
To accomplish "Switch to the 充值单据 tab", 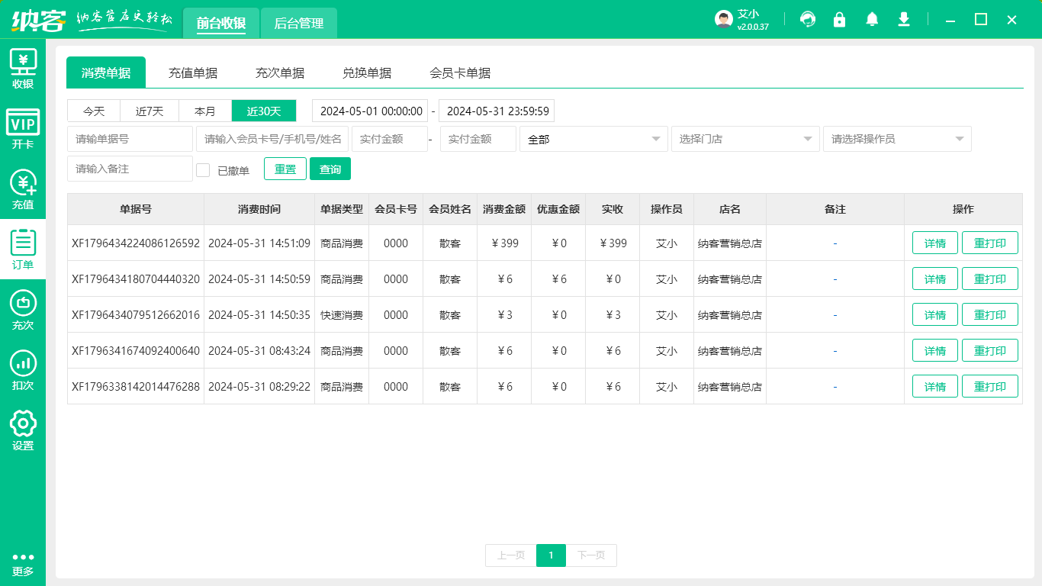I will click(x=193, y=73).
